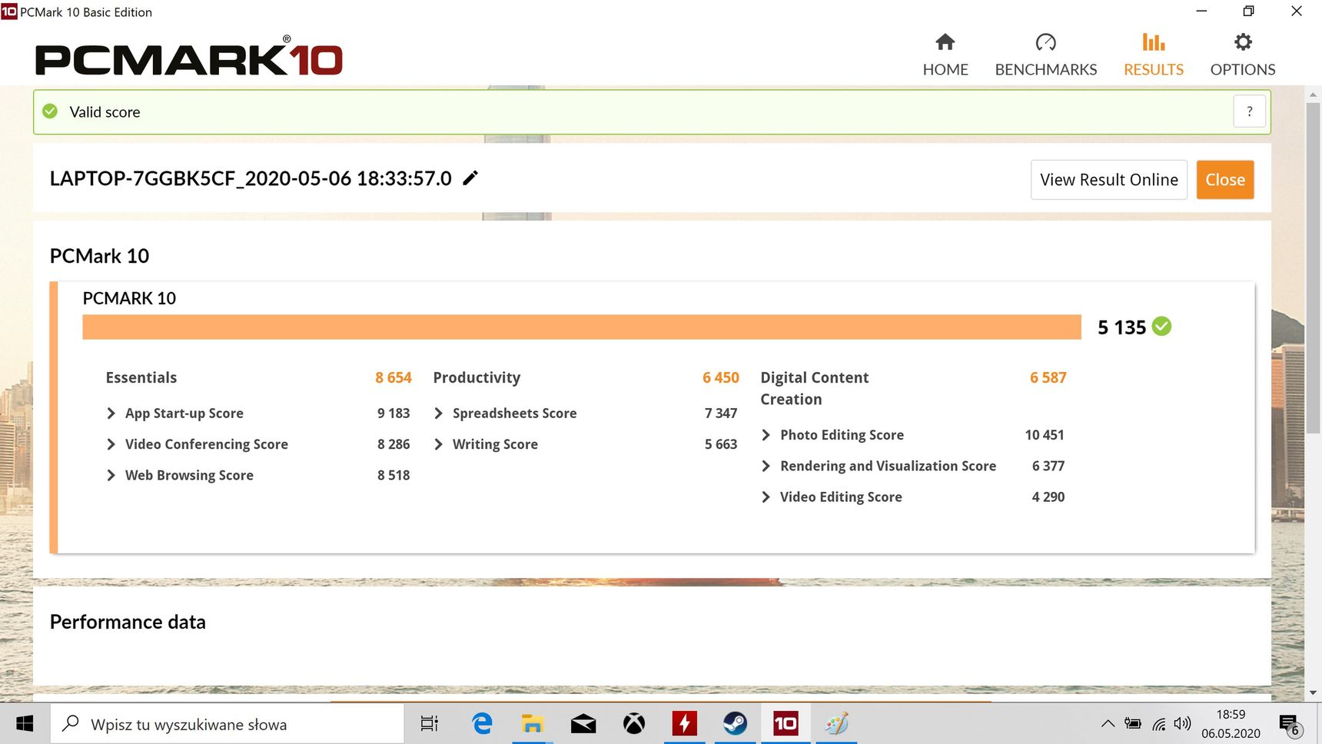Viewport: 1322px width, 744px height.
Task: Click the Web Browsing value 8 518
Action: (394, 475)
